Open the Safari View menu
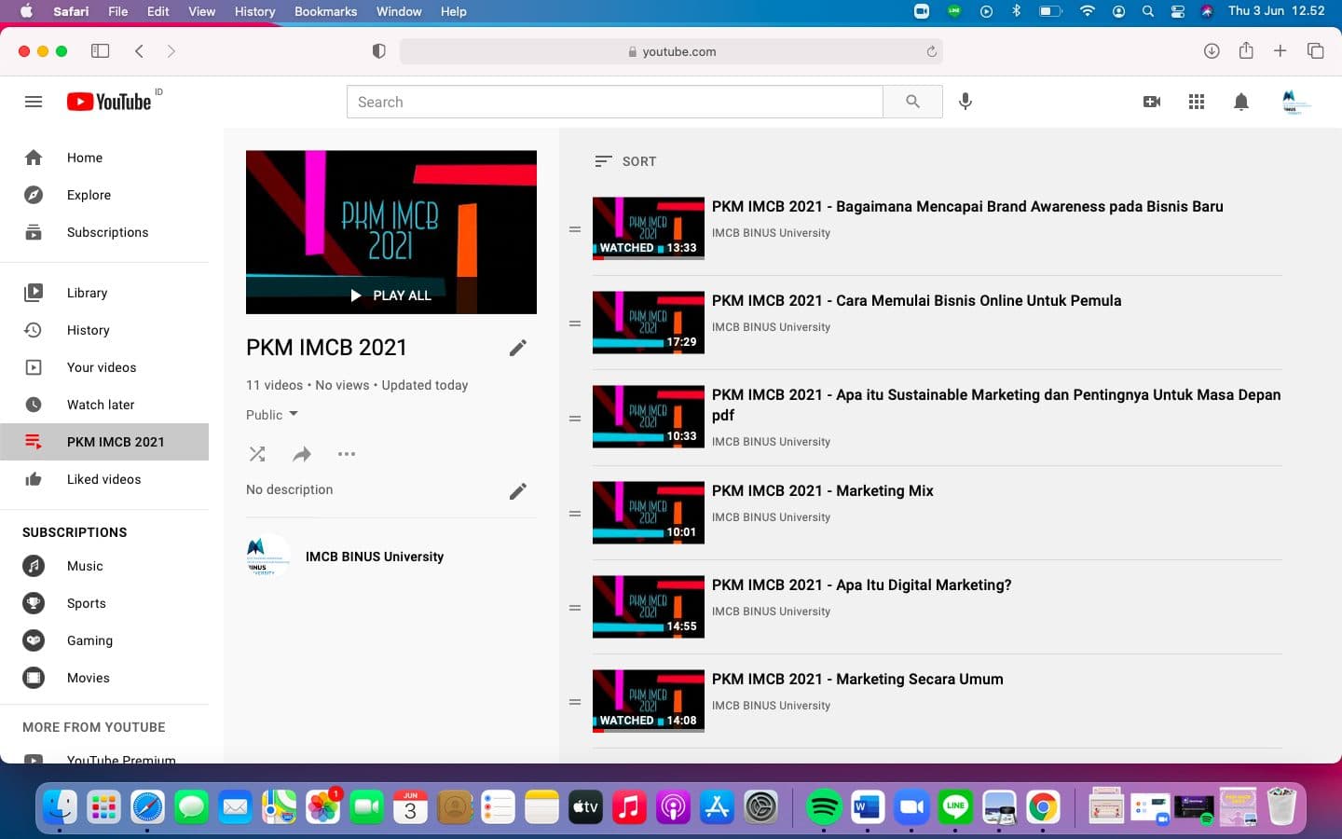This screenshot has width=1342, height=839. 201,11
